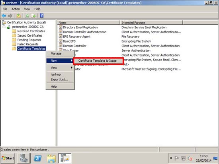Screen dimensions: 219x164
Task: Click the Show Desktop button
Action: (x=216, y=158)
